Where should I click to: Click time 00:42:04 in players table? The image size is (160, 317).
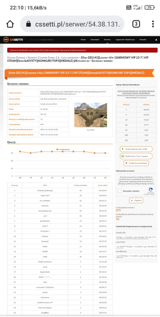(x=103, y=191)
